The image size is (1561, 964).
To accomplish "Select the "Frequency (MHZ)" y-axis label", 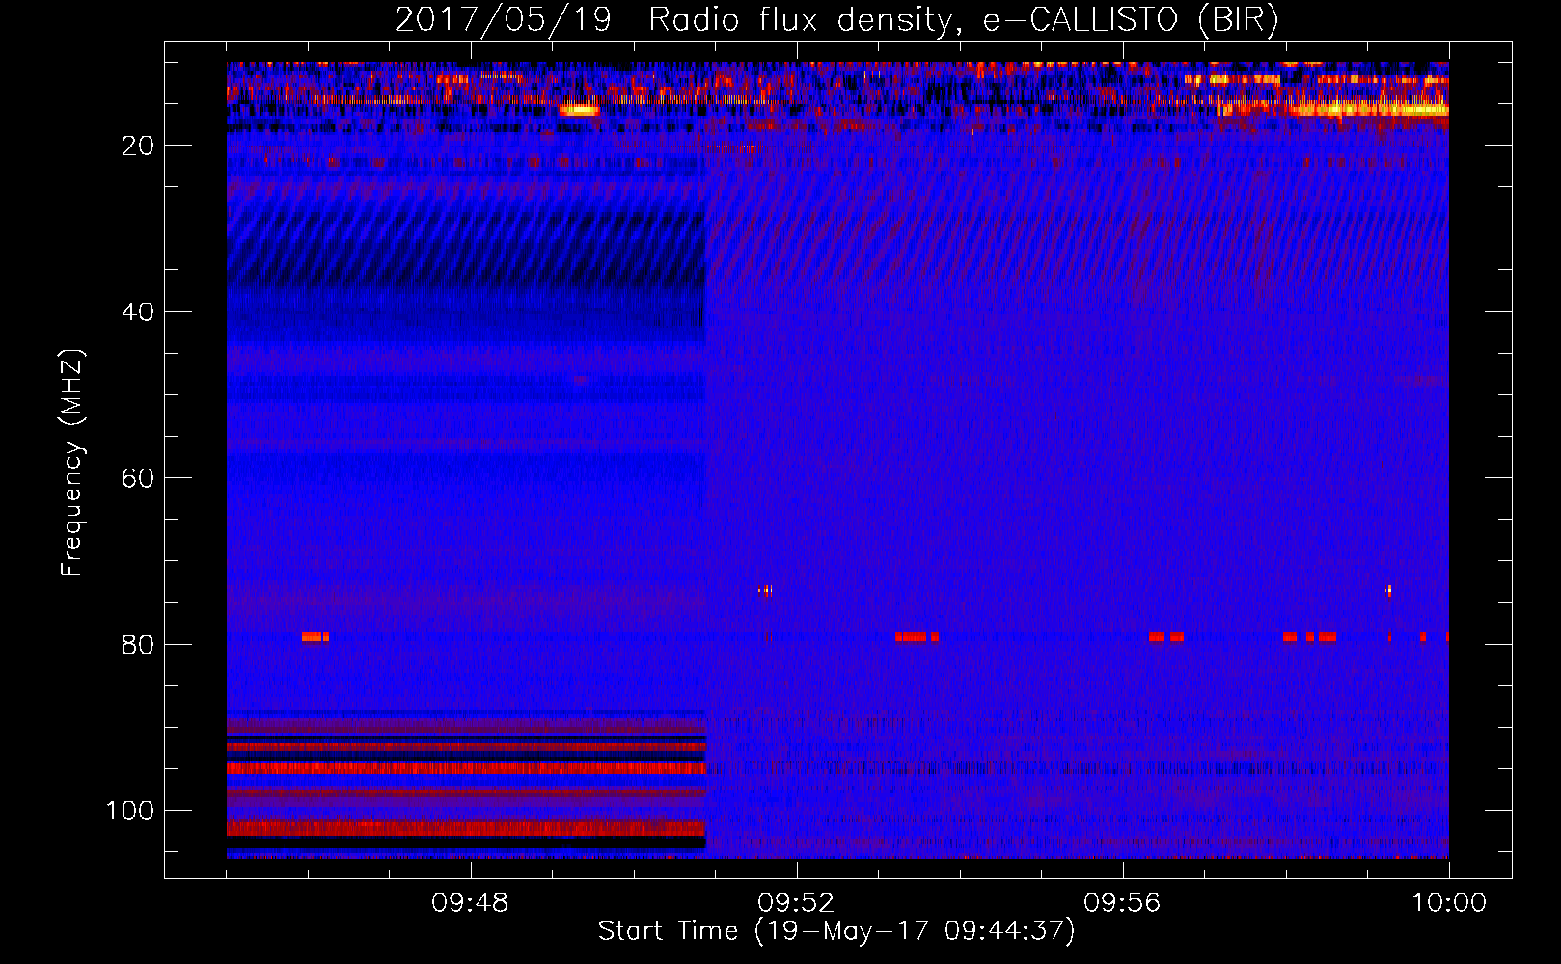I will click(72, 462).
